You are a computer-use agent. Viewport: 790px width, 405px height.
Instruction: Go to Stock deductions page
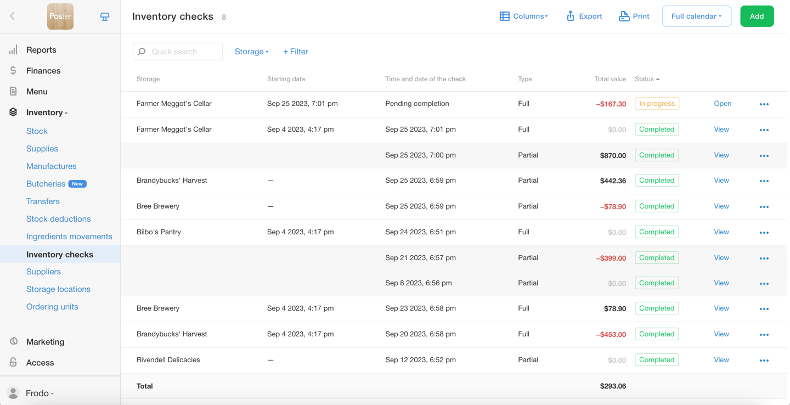[59, 219]
